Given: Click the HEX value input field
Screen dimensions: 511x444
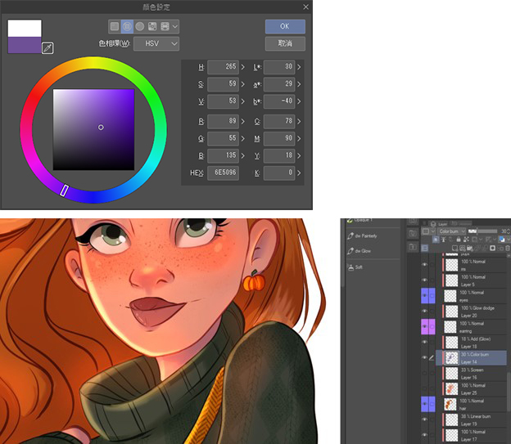Looking at the screenshot, I should (223, 173).
